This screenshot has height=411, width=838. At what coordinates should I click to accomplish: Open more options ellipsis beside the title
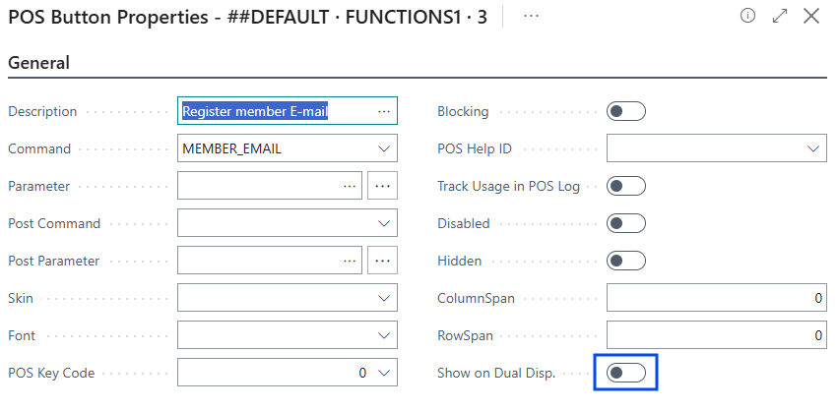coord(531,17)
